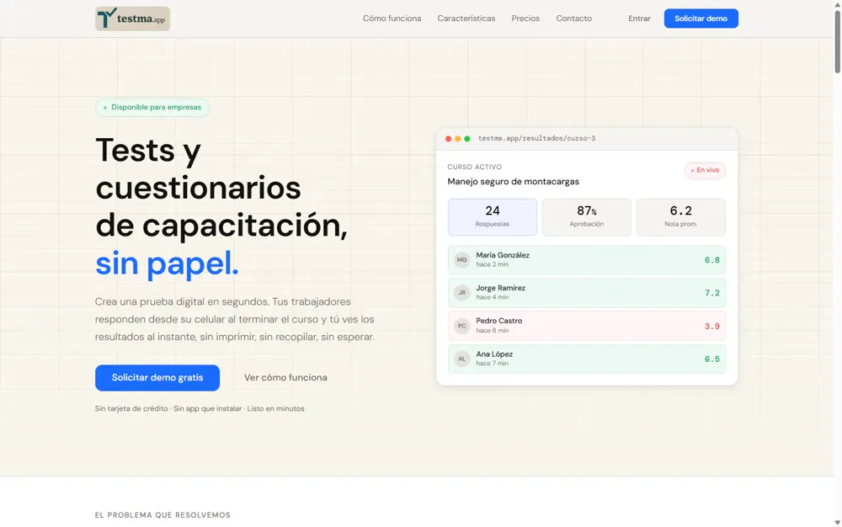Click the Solicitar demo gratis button
The image size is (842, 527).
(157, 378)
